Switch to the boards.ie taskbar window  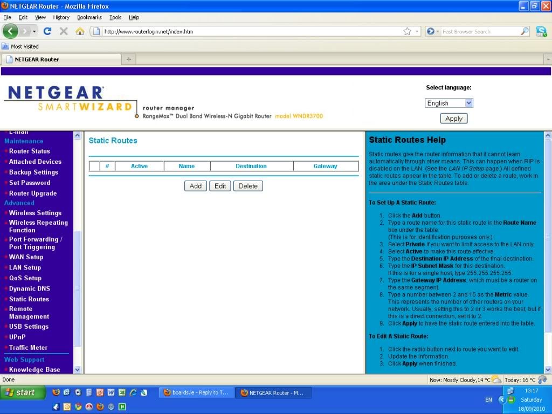[196, 392]
